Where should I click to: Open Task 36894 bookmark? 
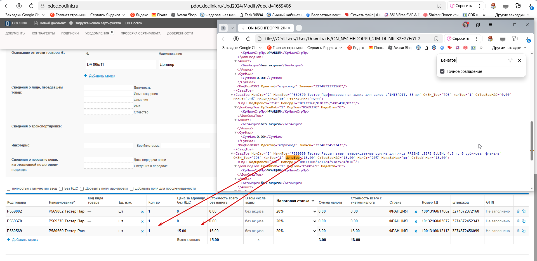(251, 15)
